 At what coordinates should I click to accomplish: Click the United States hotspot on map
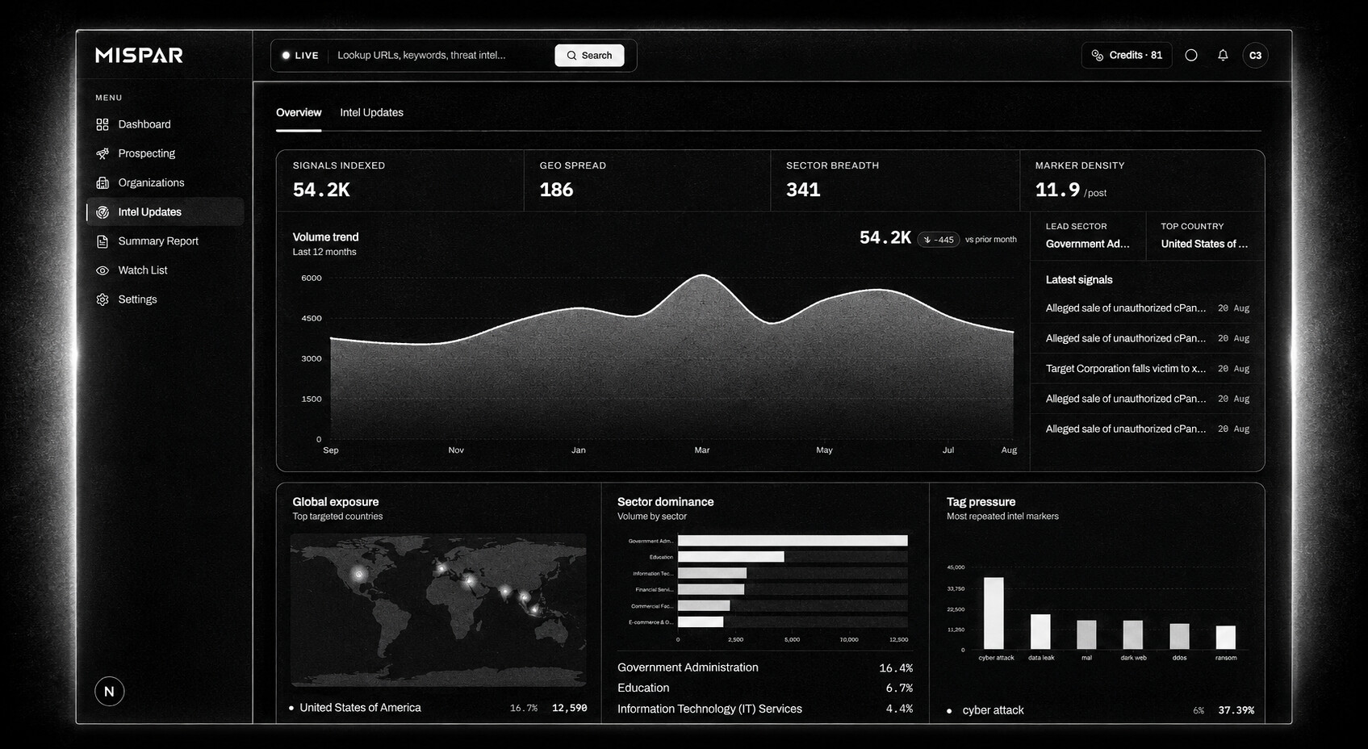[x=359, y=574]
